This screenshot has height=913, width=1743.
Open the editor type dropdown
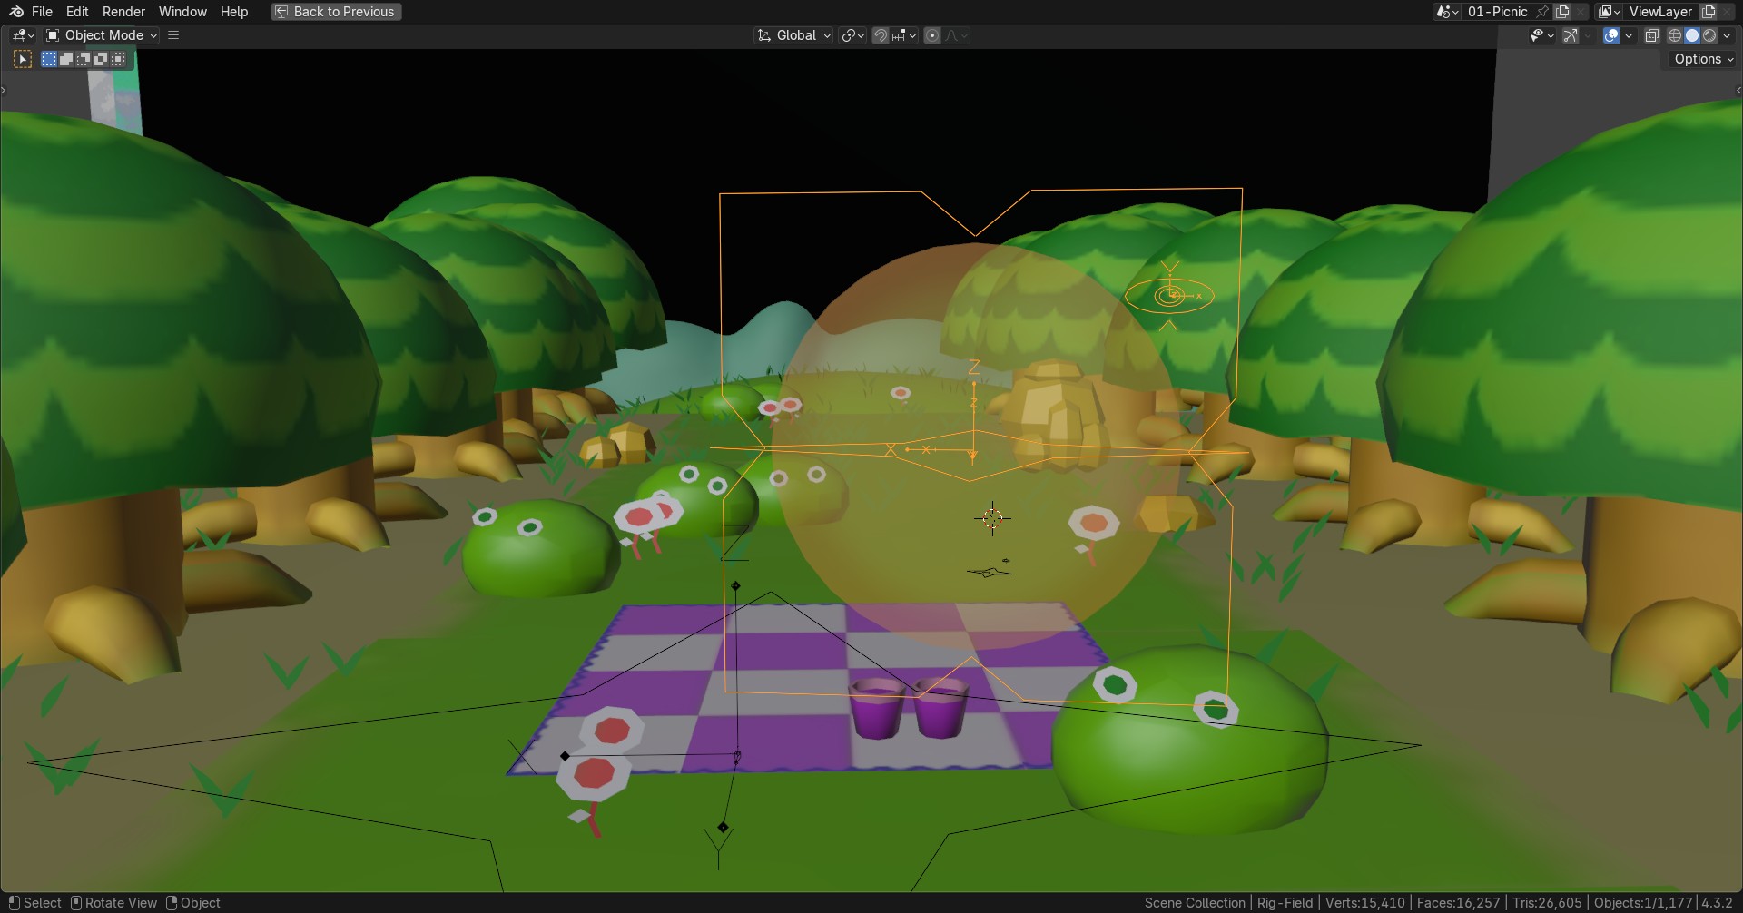pos(23,35)
